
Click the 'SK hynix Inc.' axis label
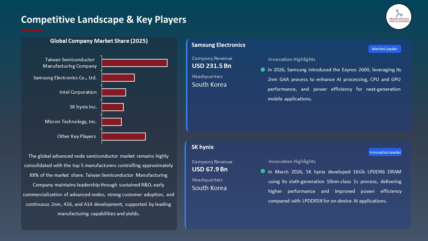[83, 107]
